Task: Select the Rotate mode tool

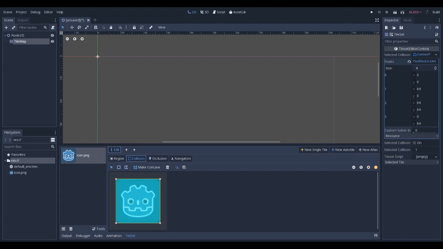Action: pyautogui.click(x=79, y=27)
